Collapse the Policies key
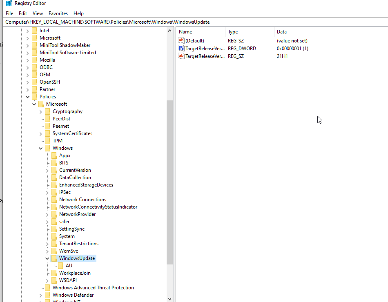The image size is (388, 302). click(27, 97)
